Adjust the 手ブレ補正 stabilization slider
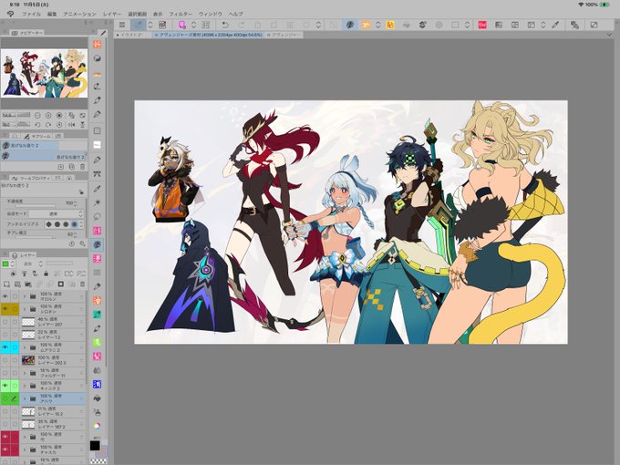This screenshot has width=620, height=465. tap(34, 237)
